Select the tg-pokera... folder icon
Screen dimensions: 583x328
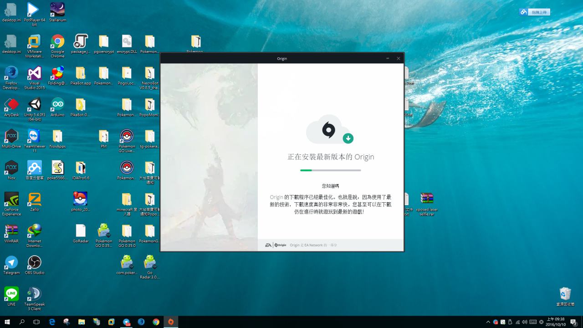tap(150, 138)
